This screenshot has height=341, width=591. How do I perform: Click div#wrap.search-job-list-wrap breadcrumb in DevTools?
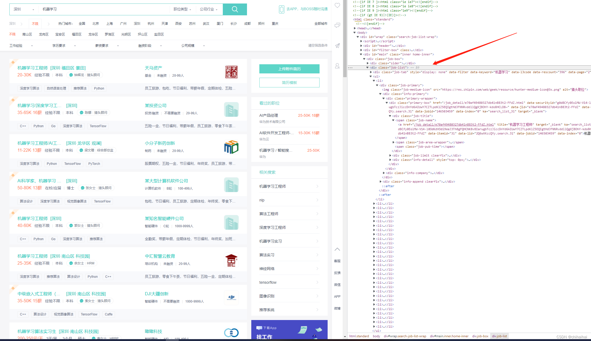(x=405, y=336)
